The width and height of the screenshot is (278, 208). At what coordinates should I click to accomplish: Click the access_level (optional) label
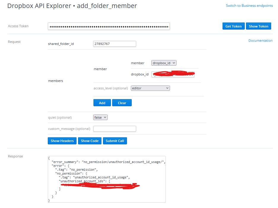click(x=111, y=88)
